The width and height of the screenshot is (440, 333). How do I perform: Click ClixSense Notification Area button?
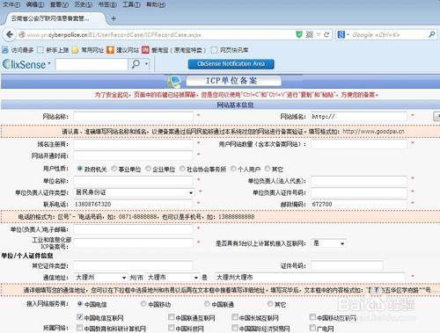tap(231, 64)
